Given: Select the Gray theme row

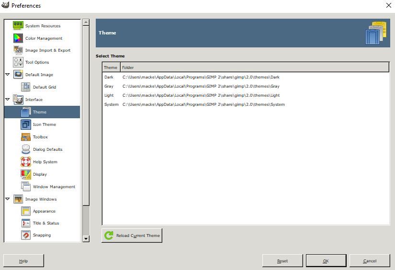Looking at the screenshot, I should (x=246, y=86).
